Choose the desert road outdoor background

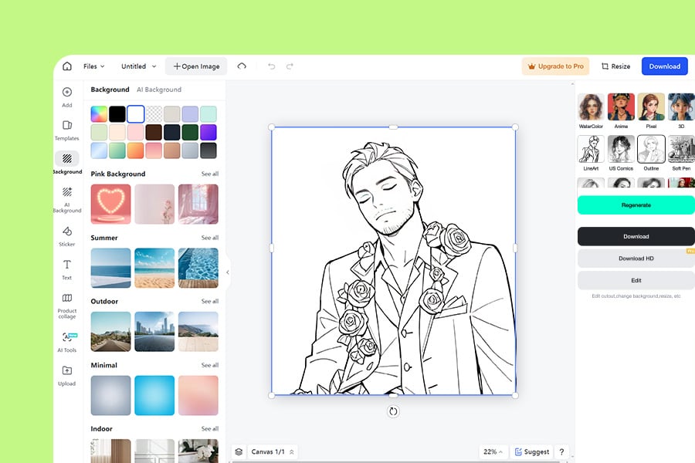click(110, 331)
